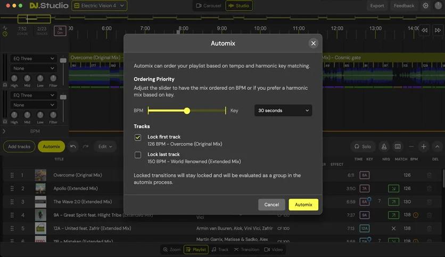Click the keyboard shortcuts icon

coord(398,147)
